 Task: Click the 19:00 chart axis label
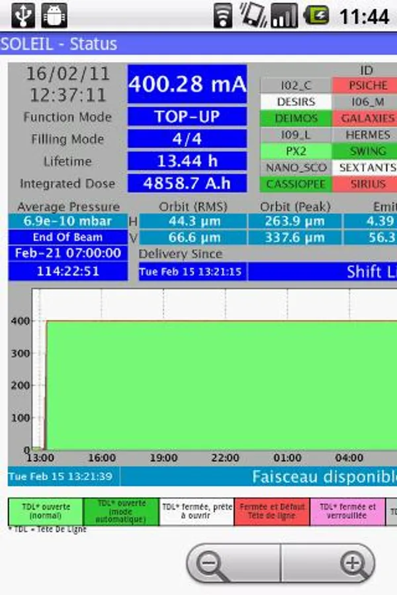pos(163,458)
